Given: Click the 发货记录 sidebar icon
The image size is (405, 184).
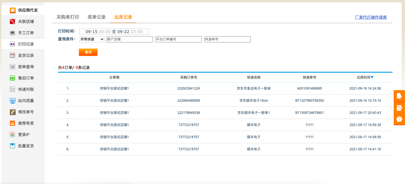Looking at the screenshot, I should (x=12, y=55).
